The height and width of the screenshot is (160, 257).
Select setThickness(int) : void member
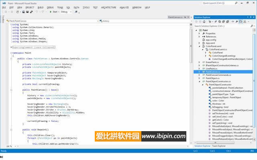(x=223, y=113)
